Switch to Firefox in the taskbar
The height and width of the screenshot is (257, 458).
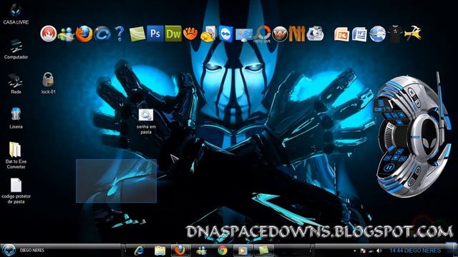tap(180, 251)
